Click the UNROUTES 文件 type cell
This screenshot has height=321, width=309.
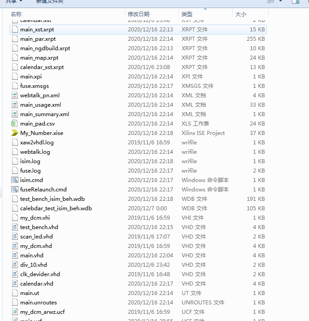pyautogui.click(x=203, y=303)
